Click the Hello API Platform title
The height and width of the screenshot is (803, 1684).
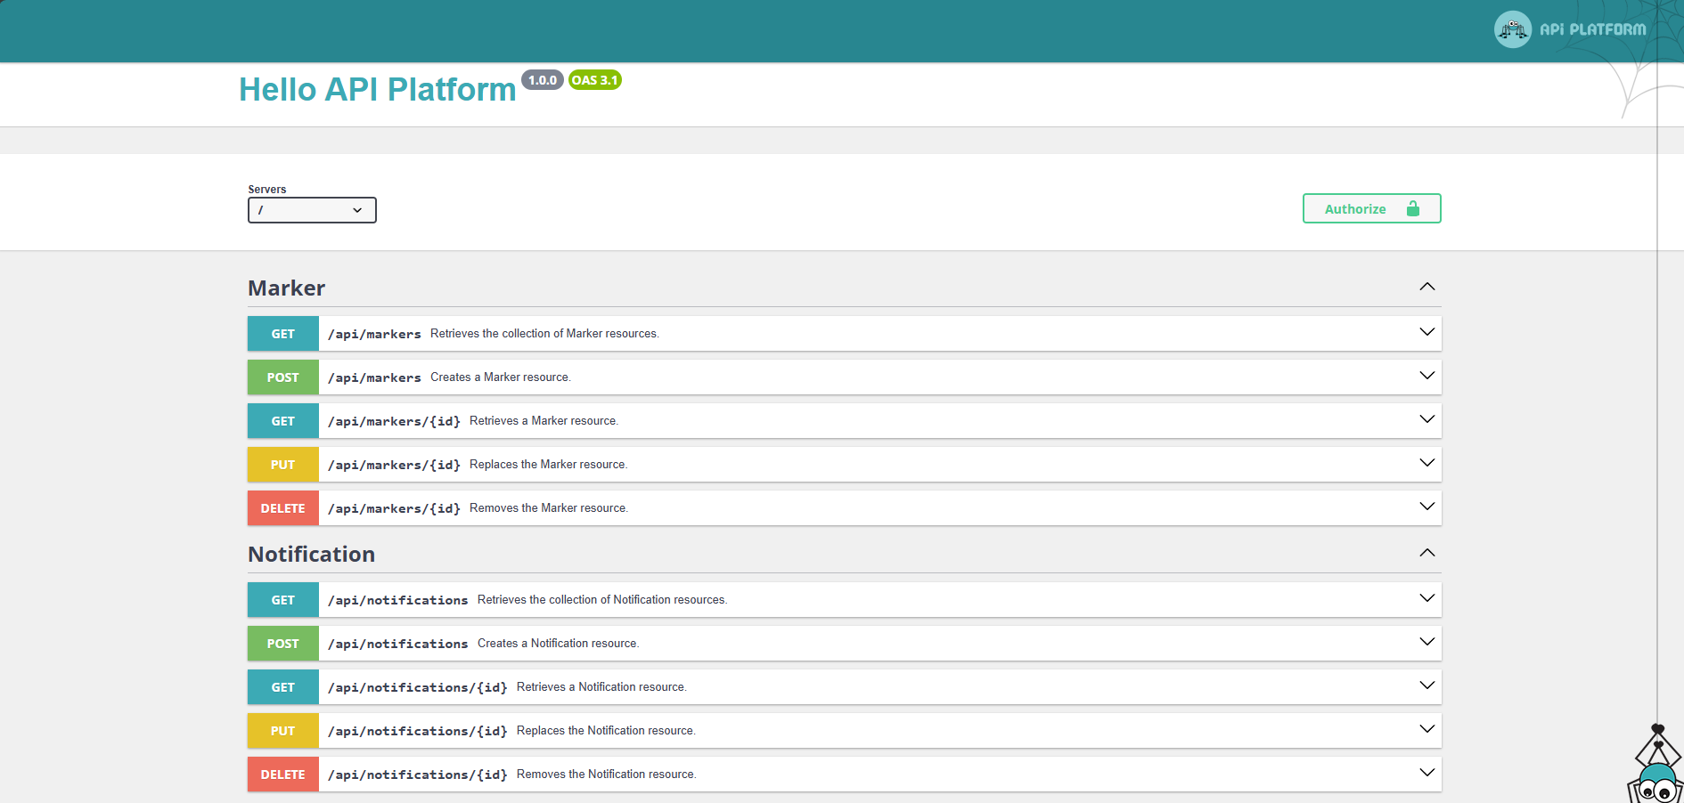point(377,90)
